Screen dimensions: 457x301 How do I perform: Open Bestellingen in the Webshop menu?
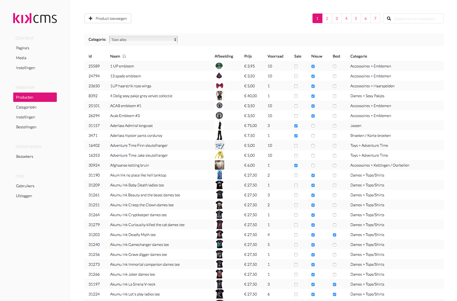[x=26, y=127]
